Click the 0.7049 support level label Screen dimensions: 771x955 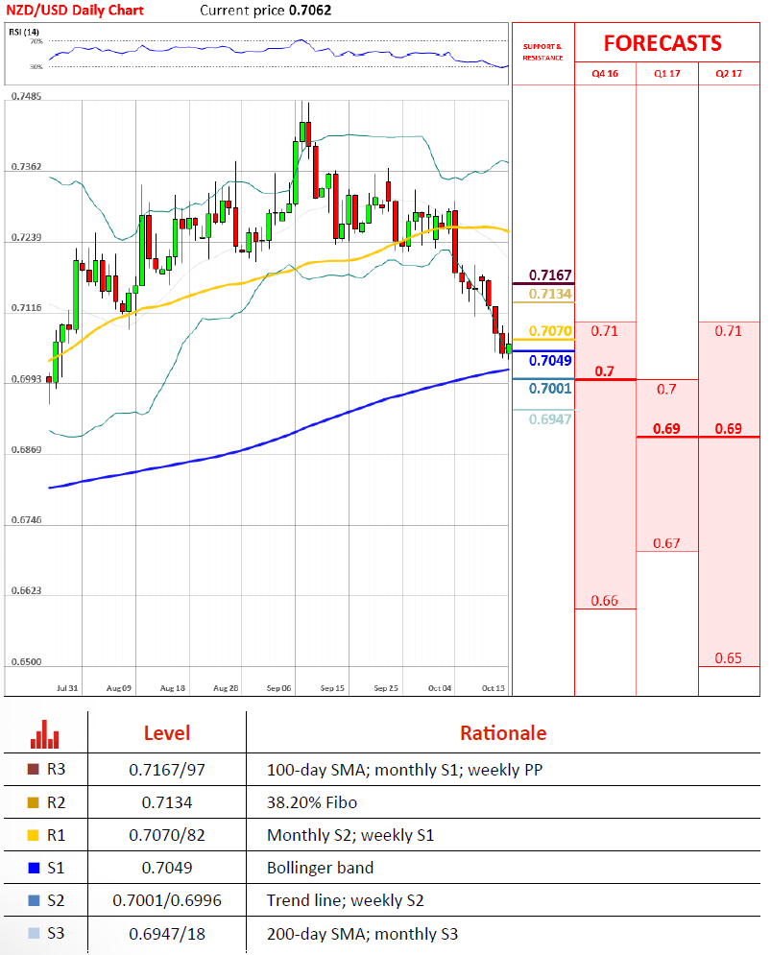(550, 360)
